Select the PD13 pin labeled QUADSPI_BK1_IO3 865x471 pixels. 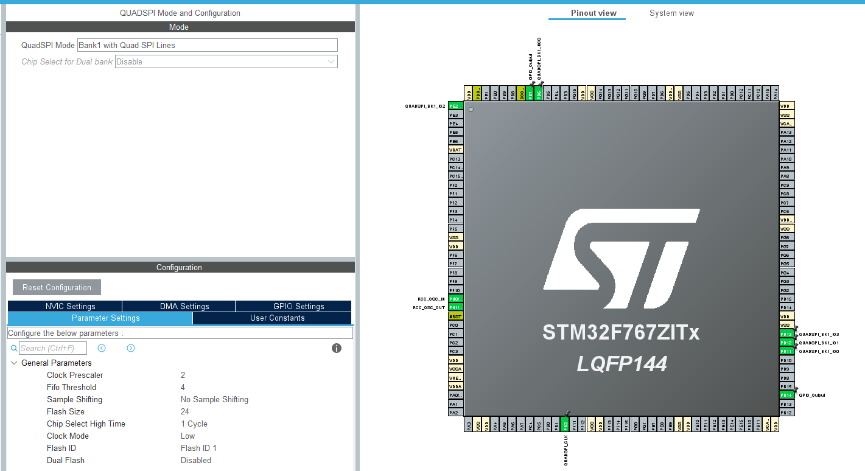[786, 334]
